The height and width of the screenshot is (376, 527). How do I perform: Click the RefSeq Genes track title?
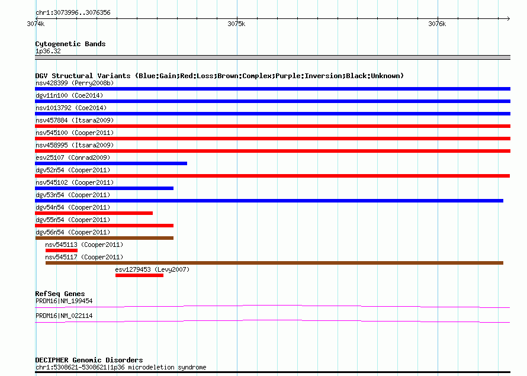click(60, 294)
